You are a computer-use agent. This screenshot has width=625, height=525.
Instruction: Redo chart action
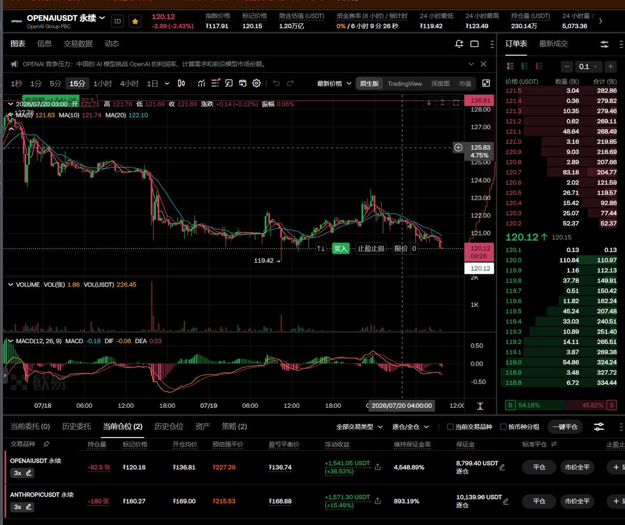(x=291, y=83)
